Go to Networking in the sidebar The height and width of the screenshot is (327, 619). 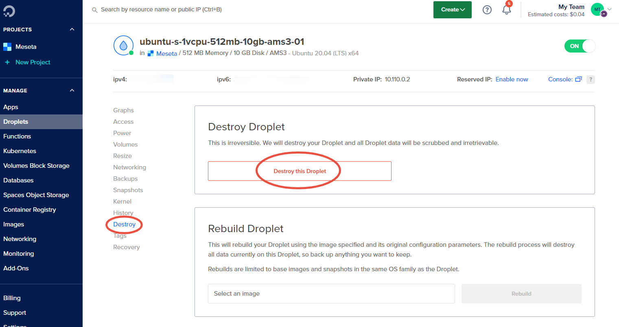pos(20,239)
